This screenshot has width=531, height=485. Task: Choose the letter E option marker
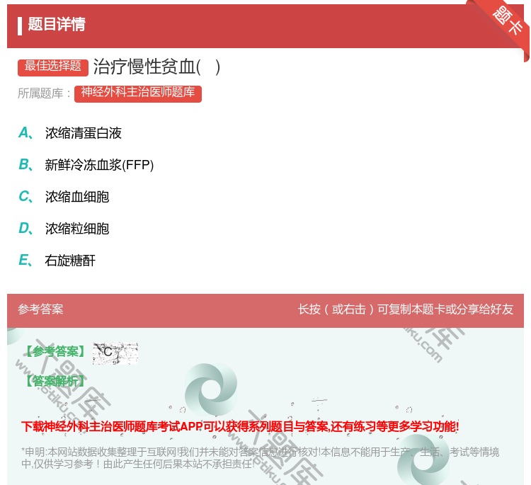pyautogui.click(x=25, y=260)
